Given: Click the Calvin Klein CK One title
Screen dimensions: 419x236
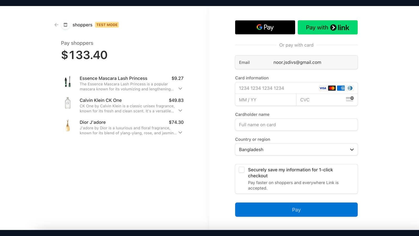Looking at the screenshot, I should 101,100.
